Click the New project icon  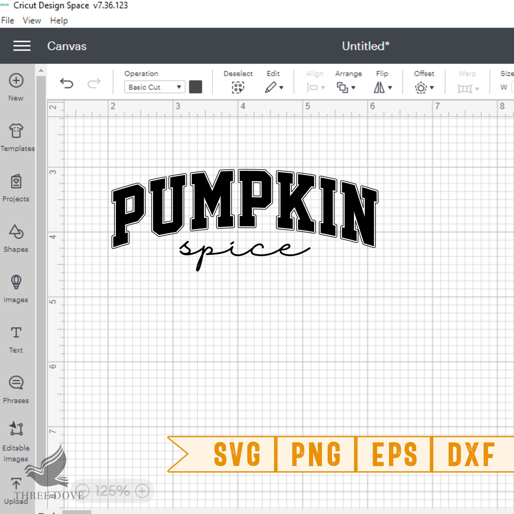coord(16,80)
